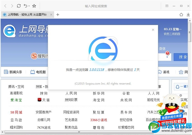
Task: Open the 同程旅游网 link
Action: [x=71, y=112]
